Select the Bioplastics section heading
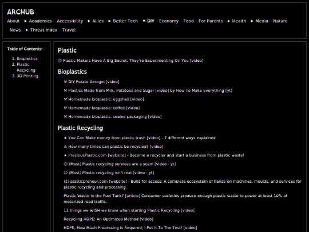The width and height of the screenshot is (309, 232). tap(72, 72)
